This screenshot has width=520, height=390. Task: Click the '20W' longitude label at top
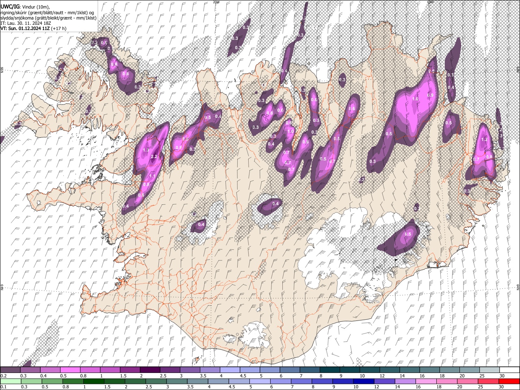[216, 2]
